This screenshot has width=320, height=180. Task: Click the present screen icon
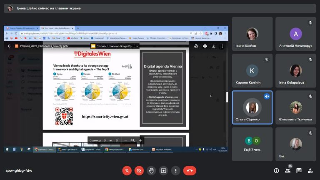pyautogui.click(x=163, y=170)
